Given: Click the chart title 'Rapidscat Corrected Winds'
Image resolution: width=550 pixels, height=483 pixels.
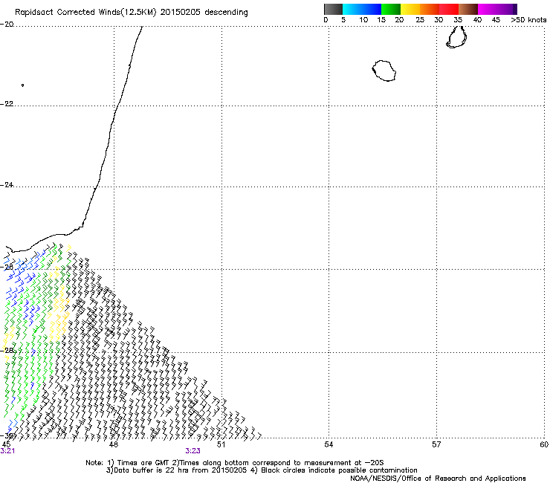Looking at the screenshot, I should (x=68, y=13).
